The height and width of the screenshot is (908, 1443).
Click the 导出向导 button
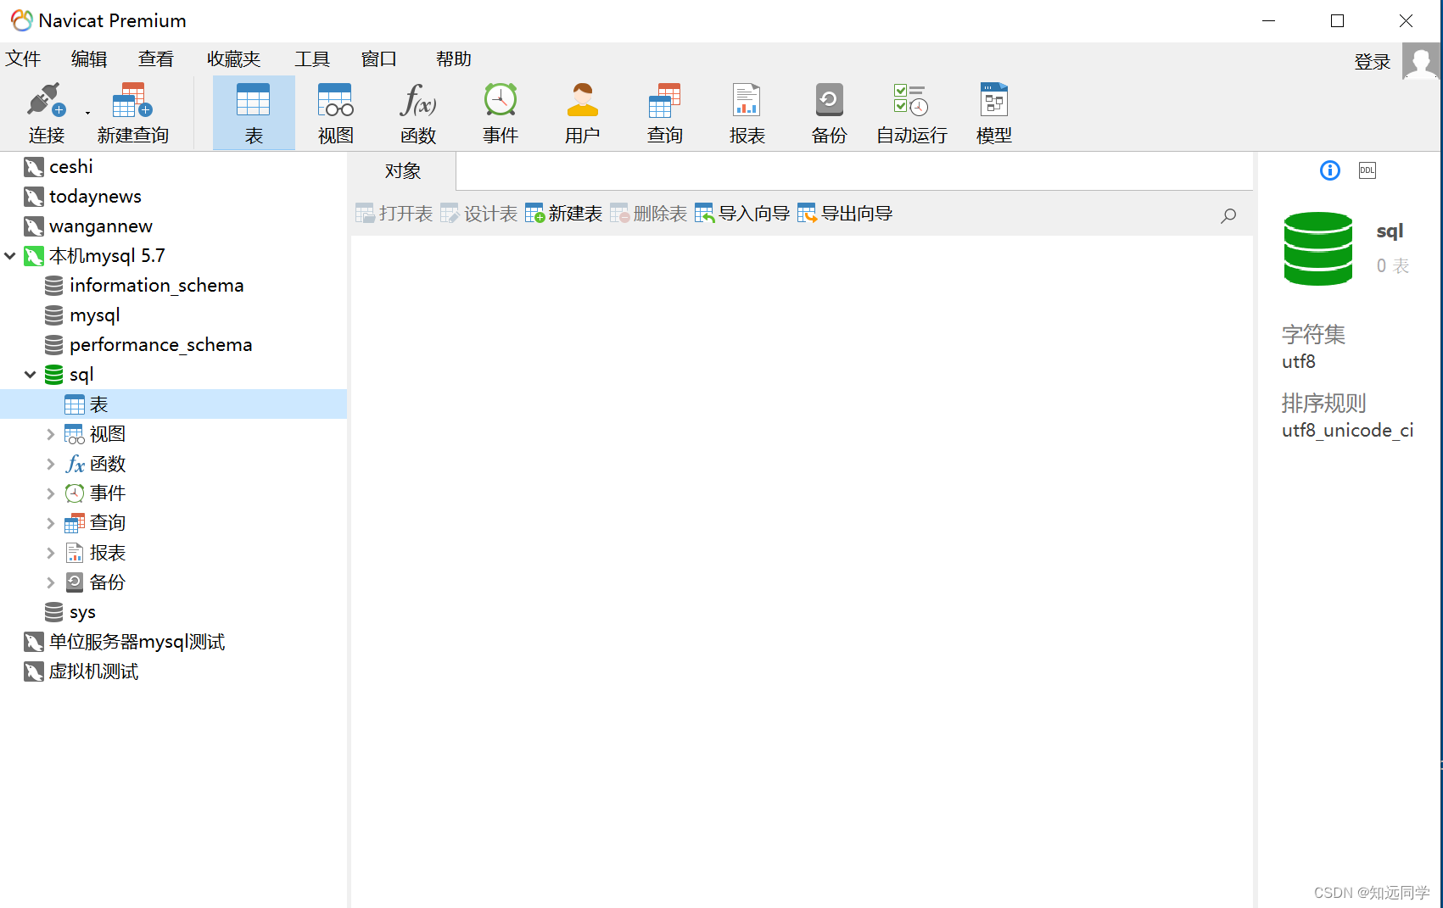(845, 214)
